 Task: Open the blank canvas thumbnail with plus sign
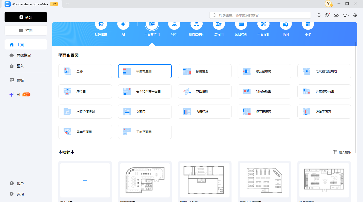pyautogui.click(x=85, y=180)
